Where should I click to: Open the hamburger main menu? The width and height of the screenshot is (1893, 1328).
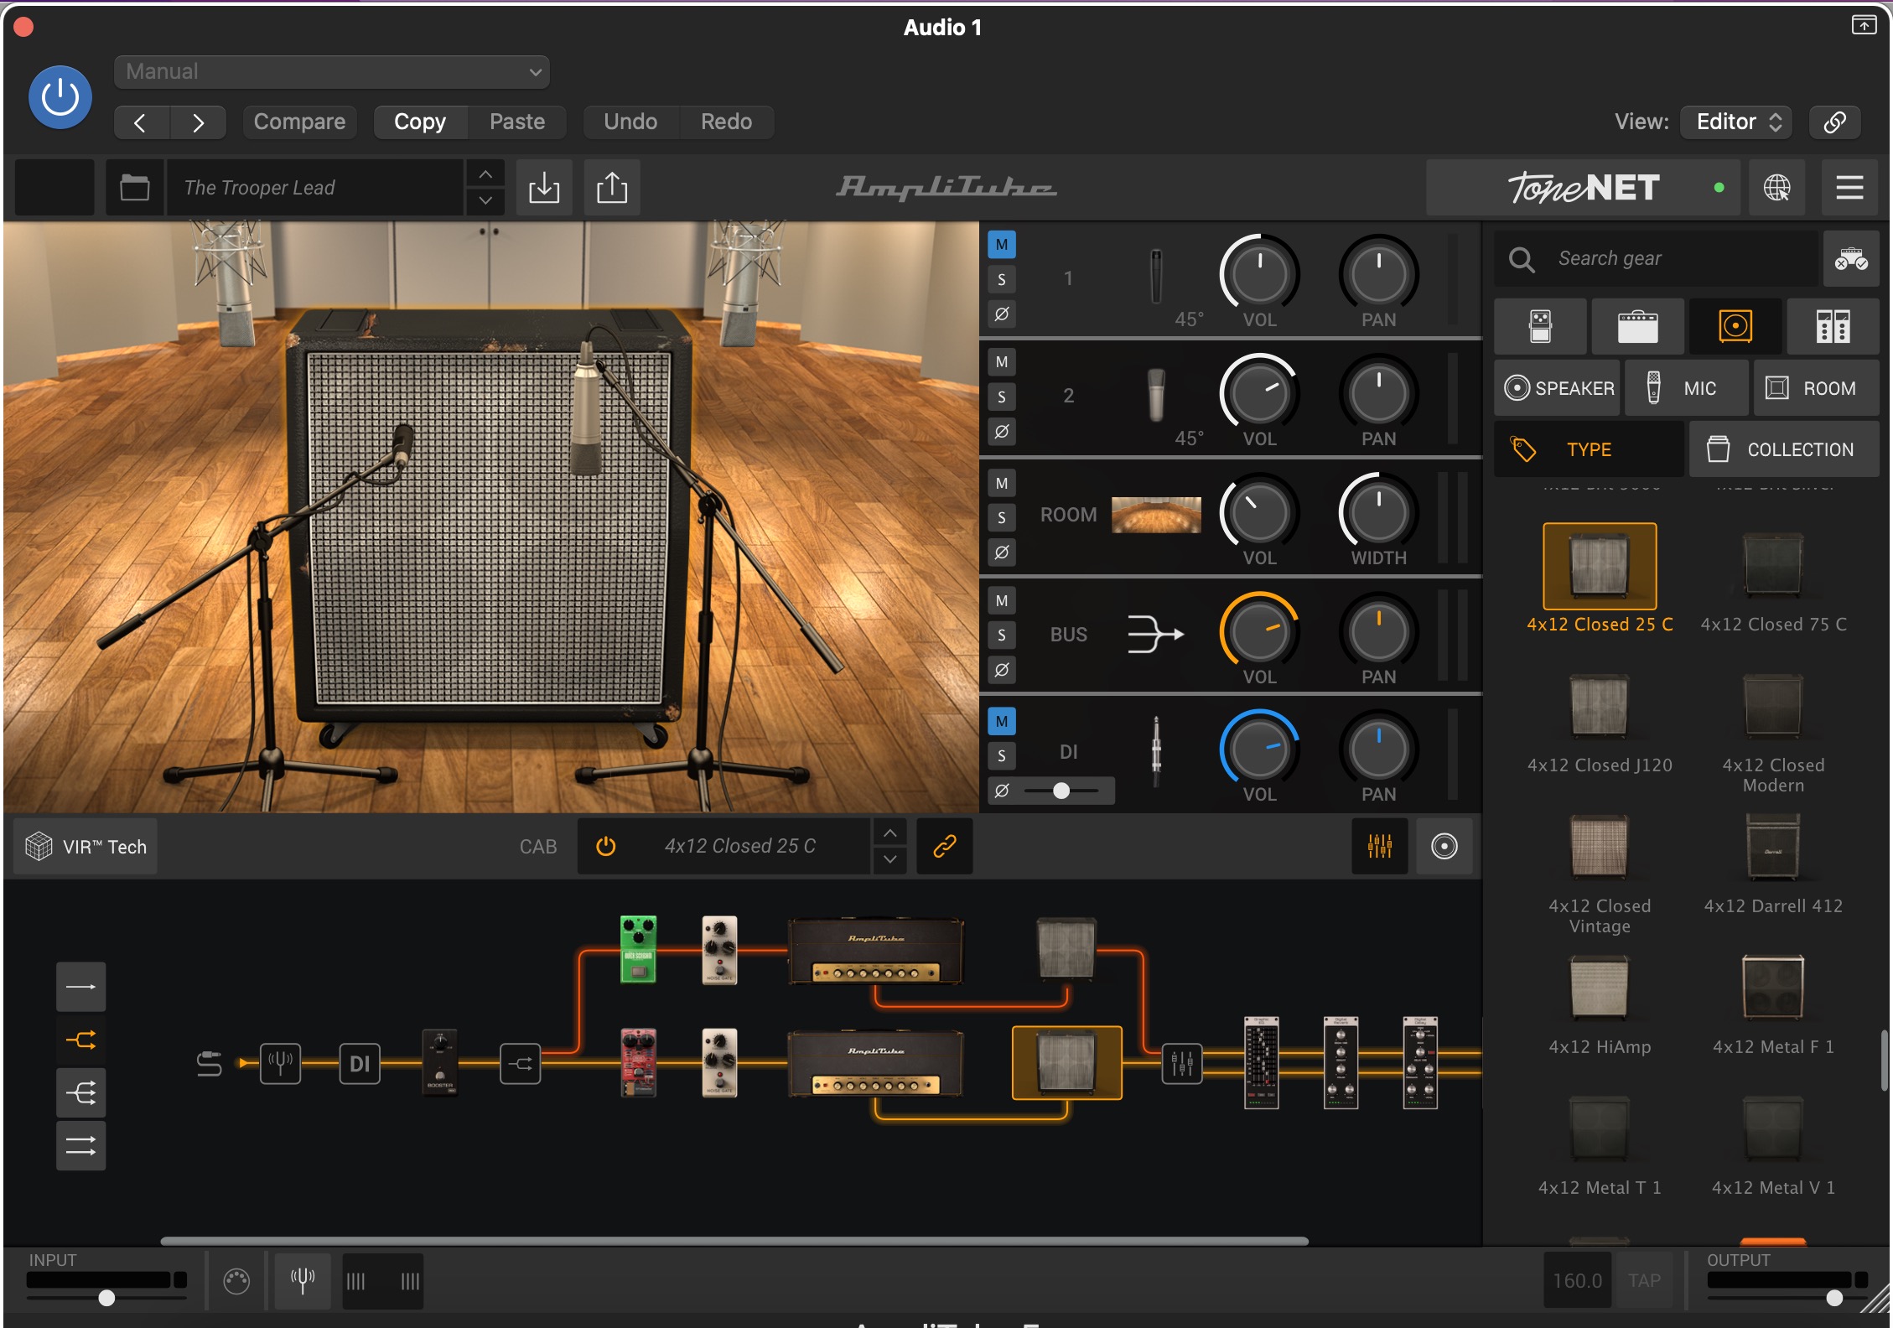point(1849,188)
